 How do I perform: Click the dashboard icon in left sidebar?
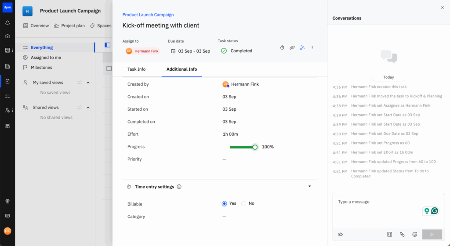tap(7, 50)
